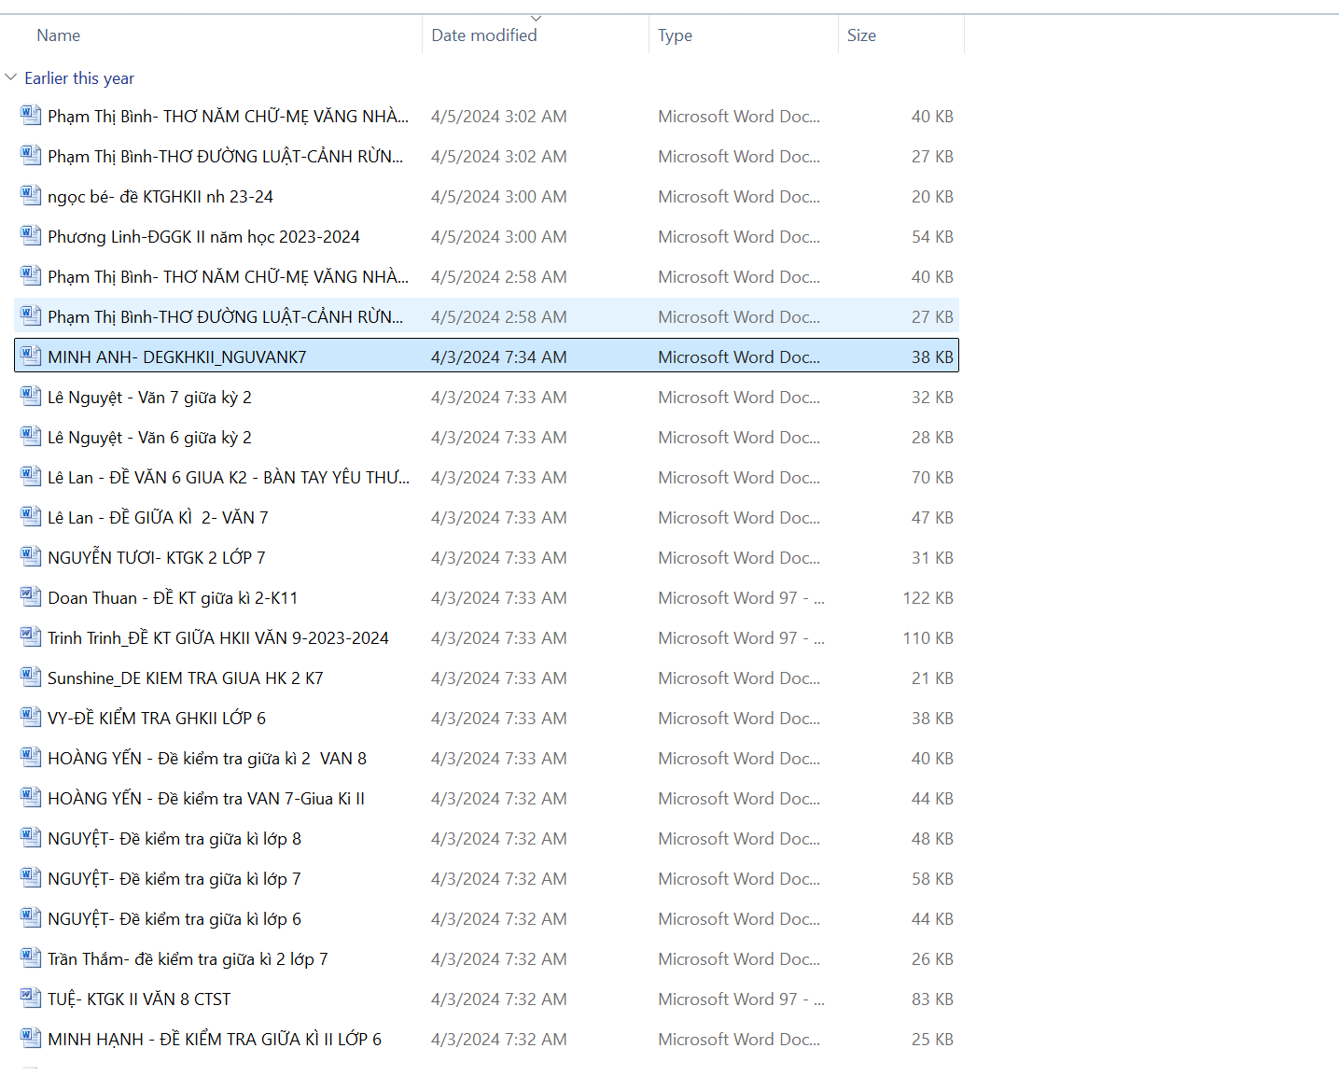
Task: Click Microsoft Word 97 type in Doan Thuan row
Action: tap(741, 598)
